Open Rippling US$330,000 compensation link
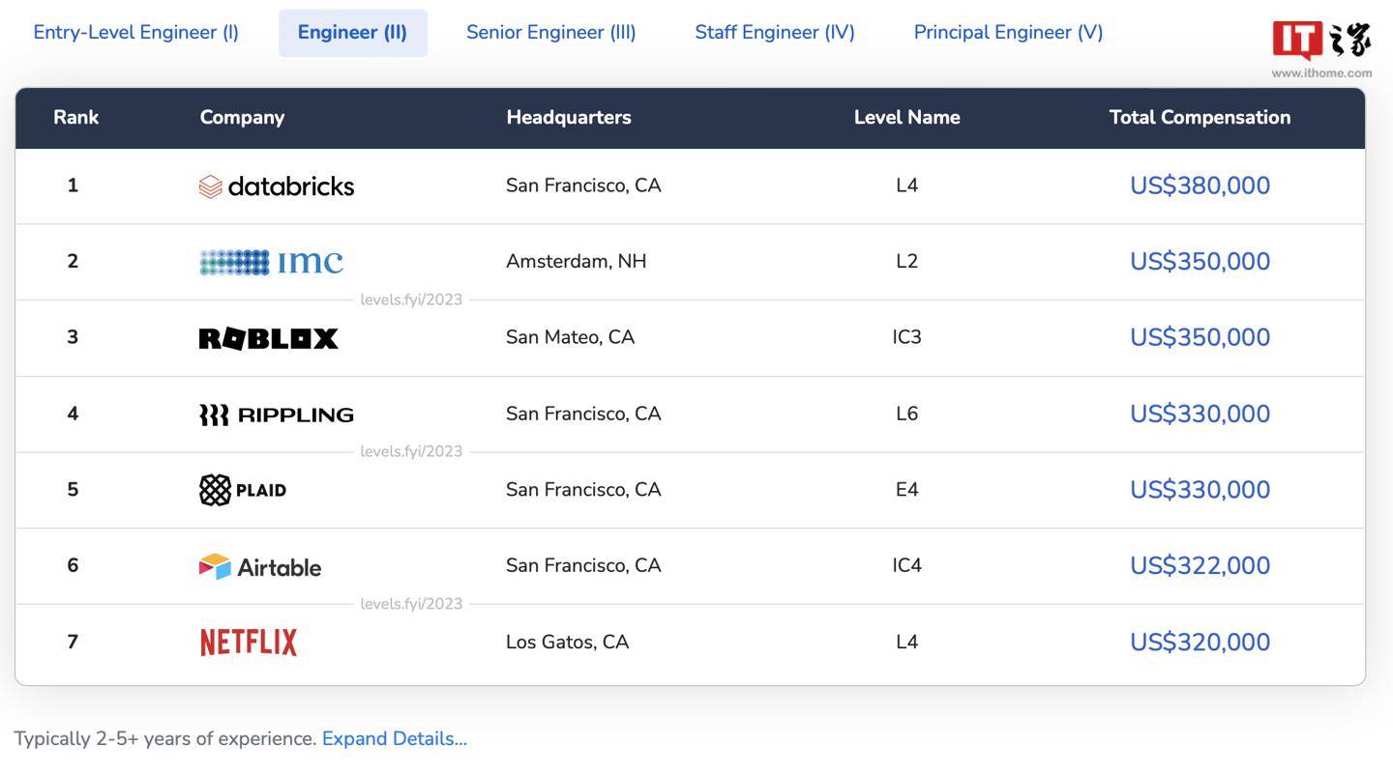This screenshot has height=773, width=1393. [1200, 414]
